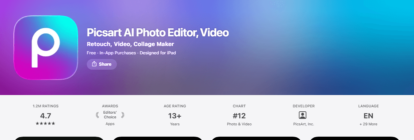Click the AWARDS heading

pyautogui.click(x=110, y=106)
